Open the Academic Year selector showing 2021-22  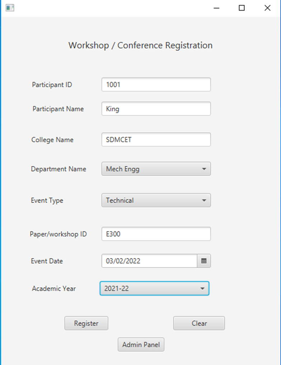coord(154,288)
